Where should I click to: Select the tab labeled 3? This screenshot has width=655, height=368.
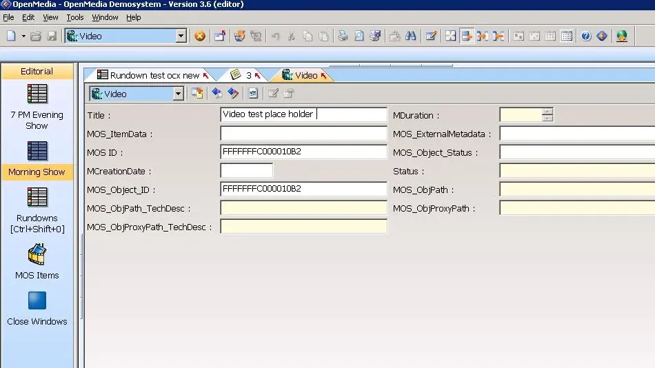click(x=246, y=75)
